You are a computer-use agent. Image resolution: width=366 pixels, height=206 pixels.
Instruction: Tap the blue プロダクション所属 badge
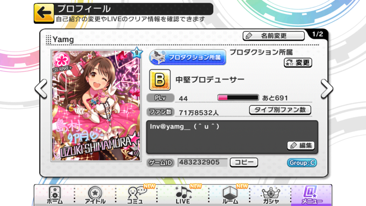(188, 57)
